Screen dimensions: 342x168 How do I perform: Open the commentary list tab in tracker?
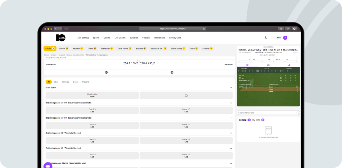268,65
